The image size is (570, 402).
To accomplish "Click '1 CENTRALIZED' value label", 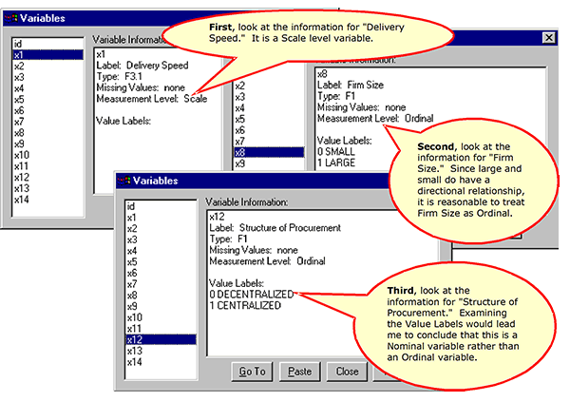I will point(245,305).
